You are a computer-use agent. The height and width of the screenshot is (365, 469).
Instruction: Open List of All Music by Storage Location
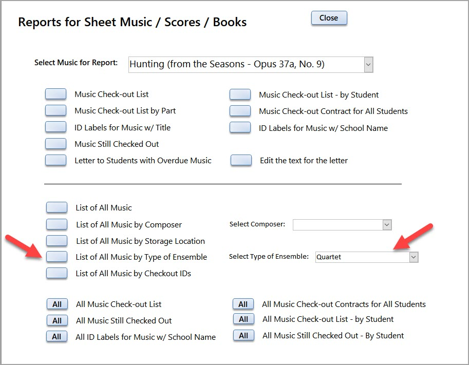pos(57,241)
